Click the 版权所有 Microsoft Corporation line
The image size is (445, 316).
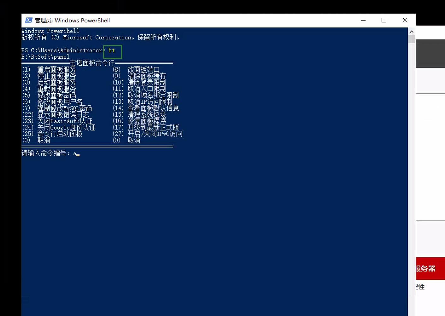[x=101, y=38]
